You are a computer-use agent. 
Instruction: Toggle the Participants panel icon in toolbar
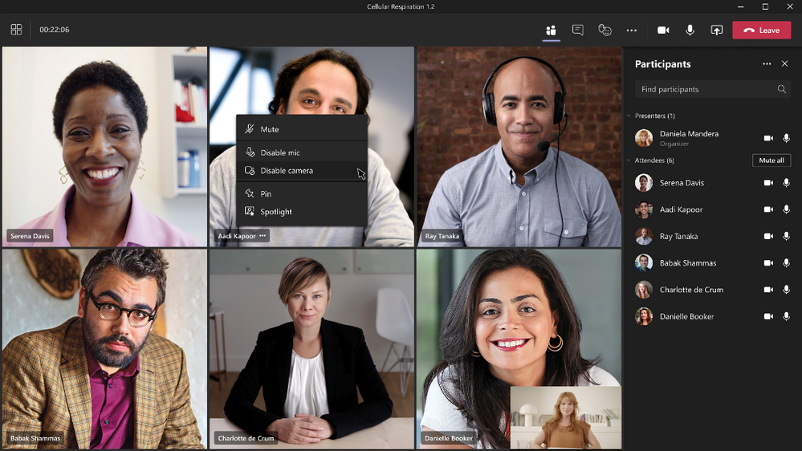click(x=551, y=30)
